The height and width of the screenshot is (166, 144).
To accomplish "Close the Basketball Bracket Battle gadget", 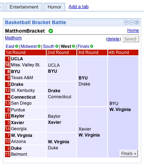I will click(137, 22).
